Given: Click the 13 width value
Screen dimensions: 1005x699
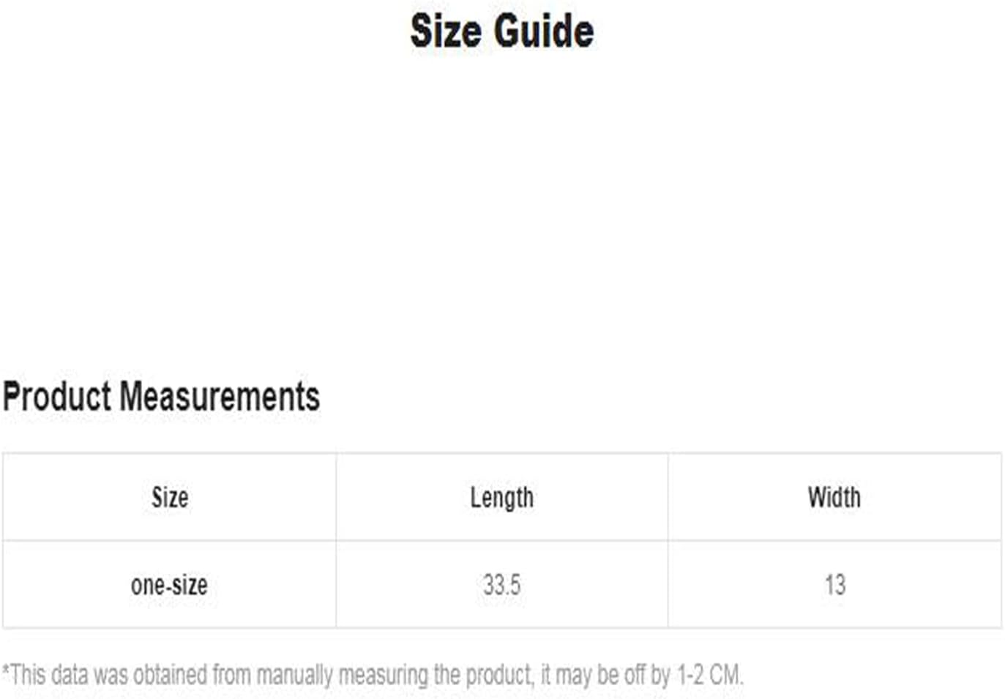Looking at the screenshot, I should (834, 585).
